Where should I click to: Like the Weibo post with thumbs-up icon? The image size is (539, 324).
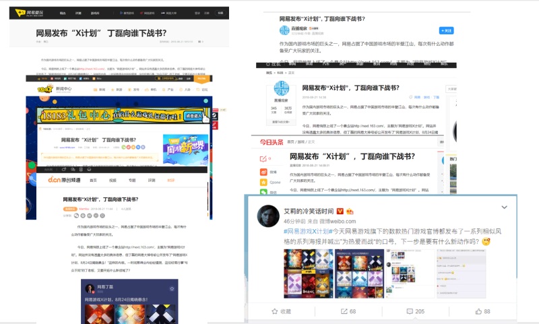[478, 311]
